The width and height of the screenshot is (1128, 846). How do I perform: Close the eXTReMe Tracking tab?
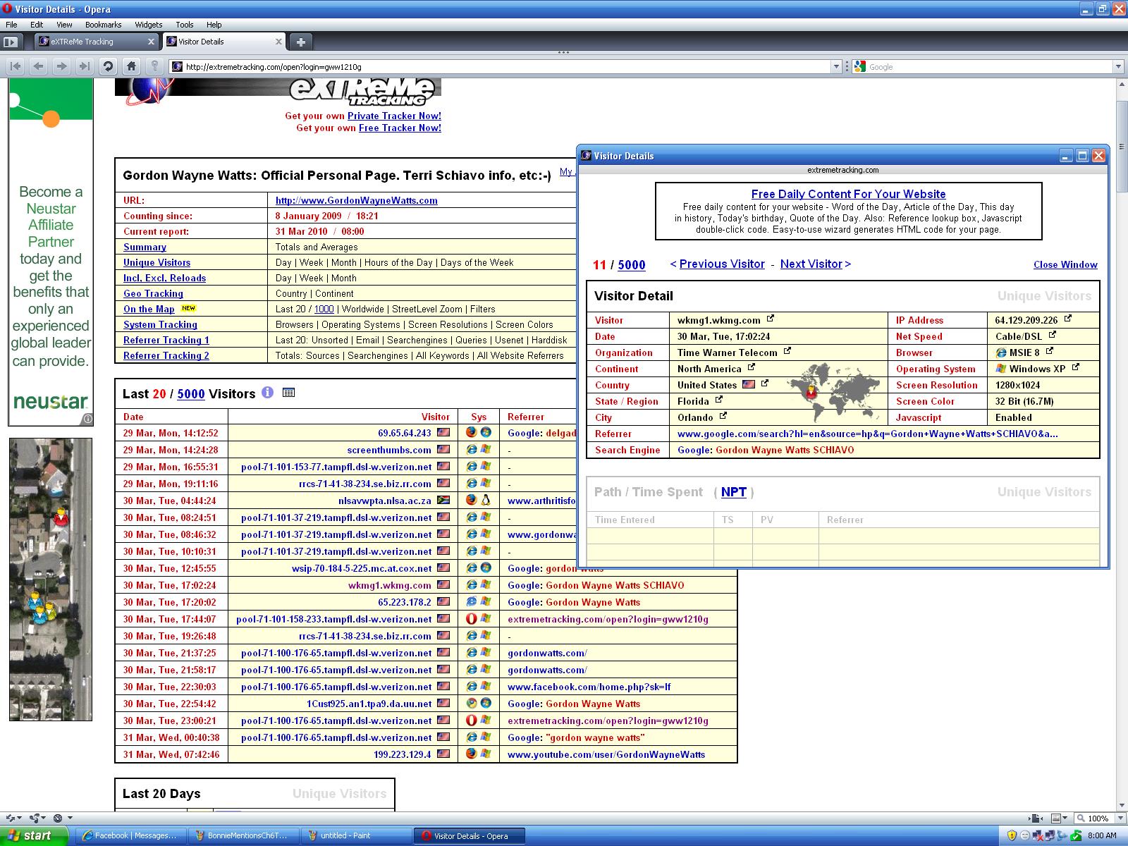151,42
